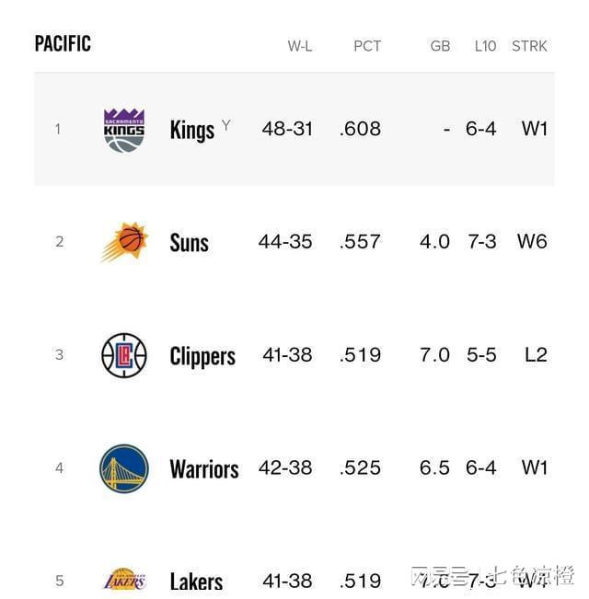The width and height of the screenshot is (589, 599).
Task: Open the Lakers team name link
Action: click(196, 582)
